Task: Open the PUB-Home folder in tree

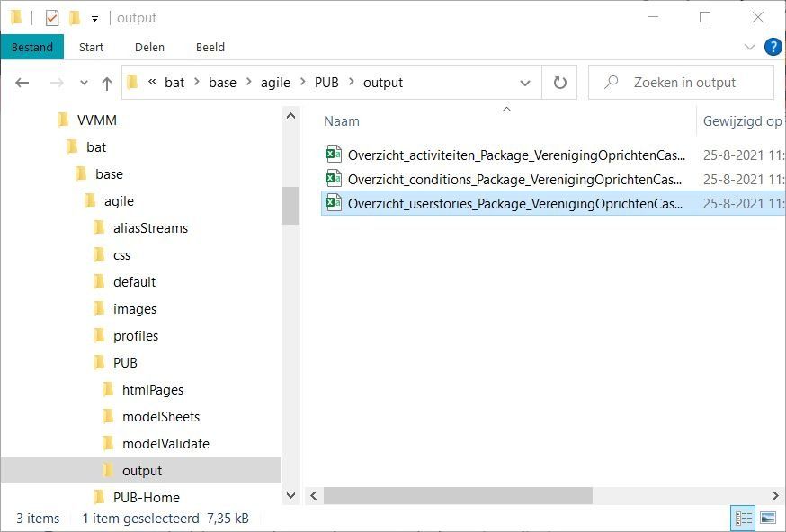Action: coord(146,498)
